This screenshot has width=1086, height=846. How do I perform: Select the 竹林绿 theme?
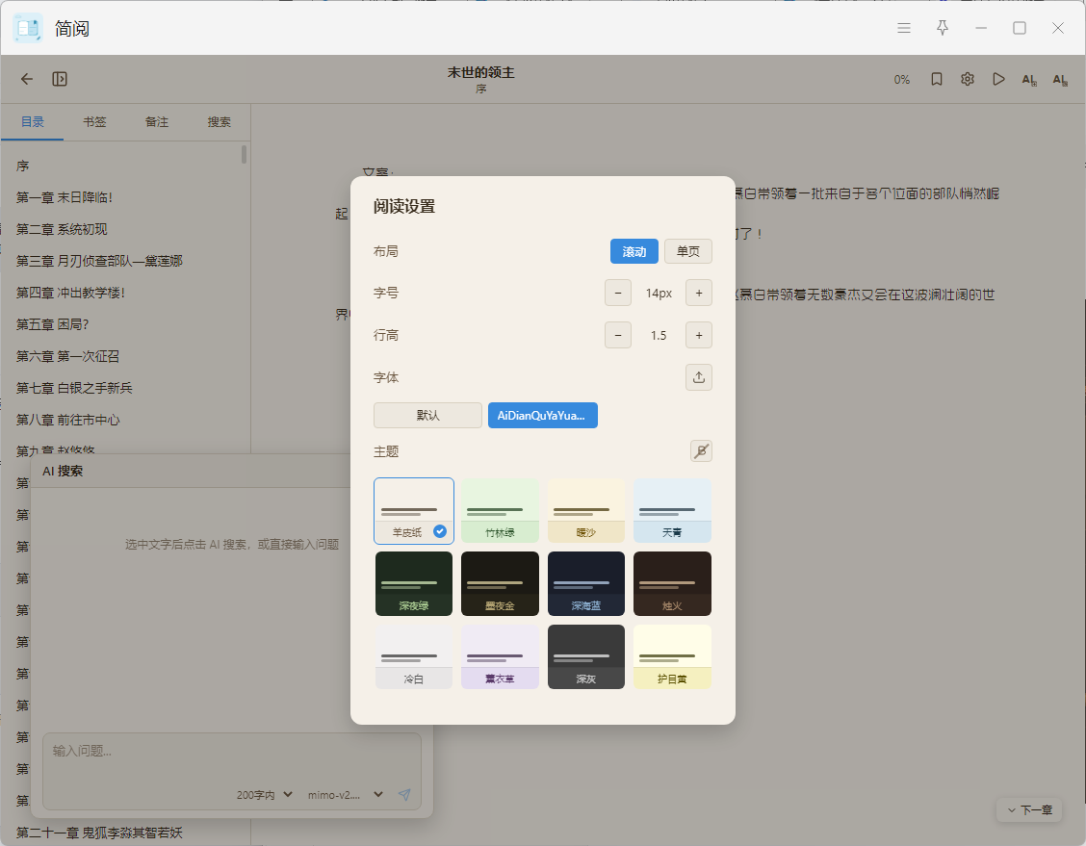pos(500,511)
